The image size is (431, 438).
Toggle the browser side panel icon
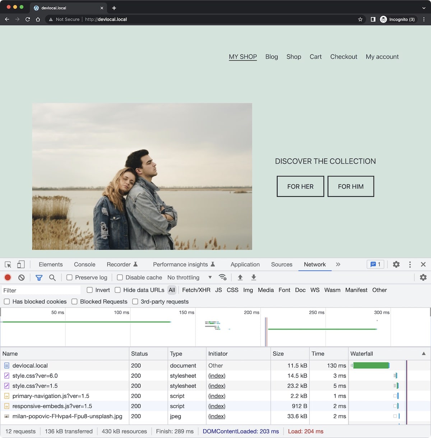pyautogui.click(x=373, y=19)
